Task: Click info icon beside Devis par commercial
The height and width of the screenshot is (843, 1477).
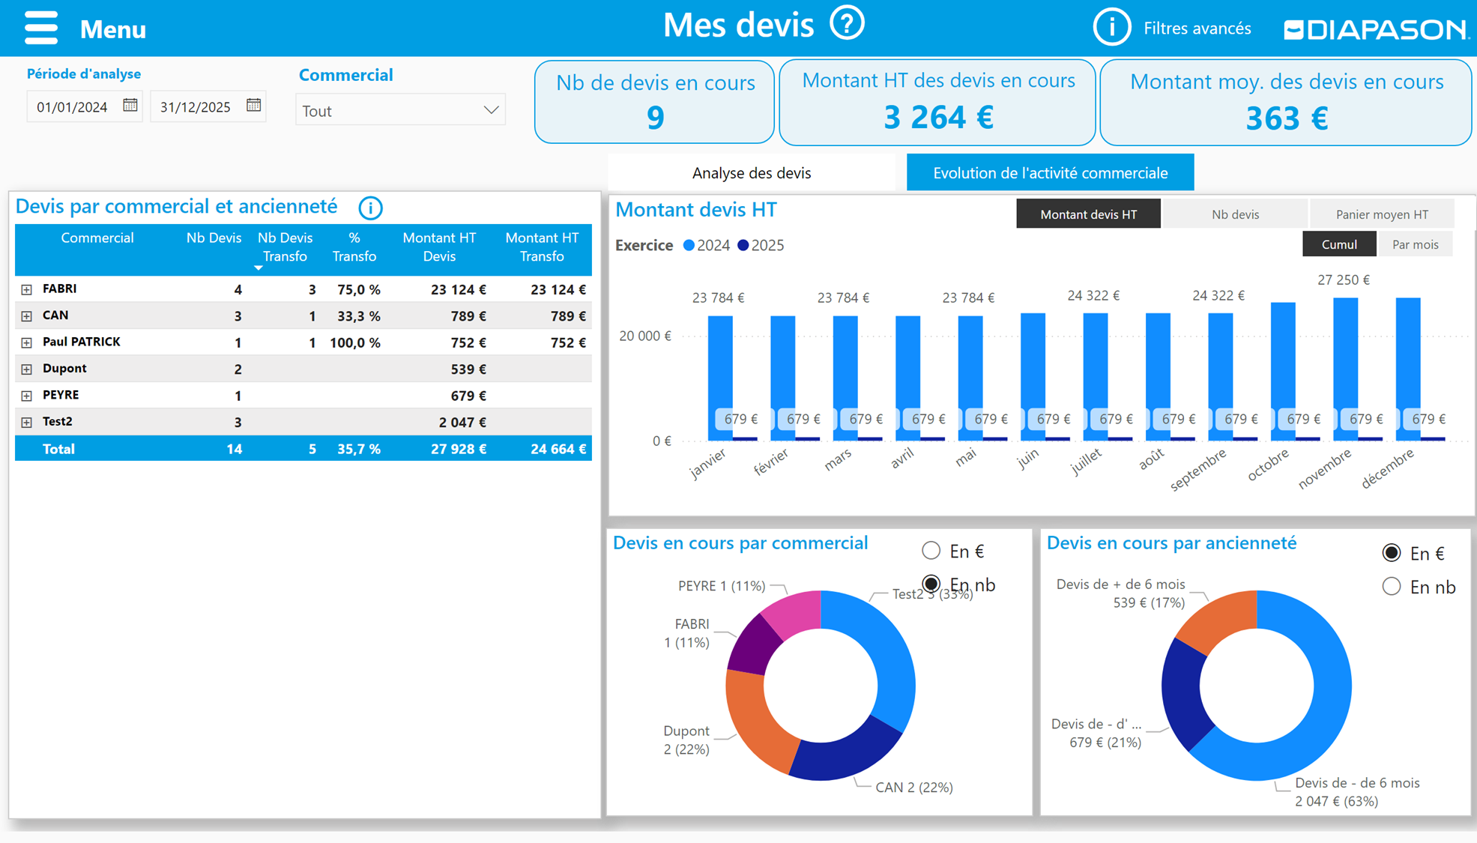Action: pos(370,208)
